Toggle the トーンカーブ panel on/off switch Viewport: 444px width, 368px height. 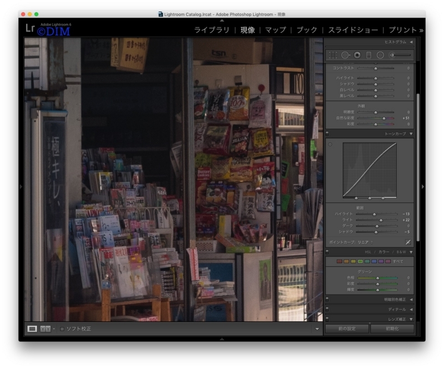[327, 134]
